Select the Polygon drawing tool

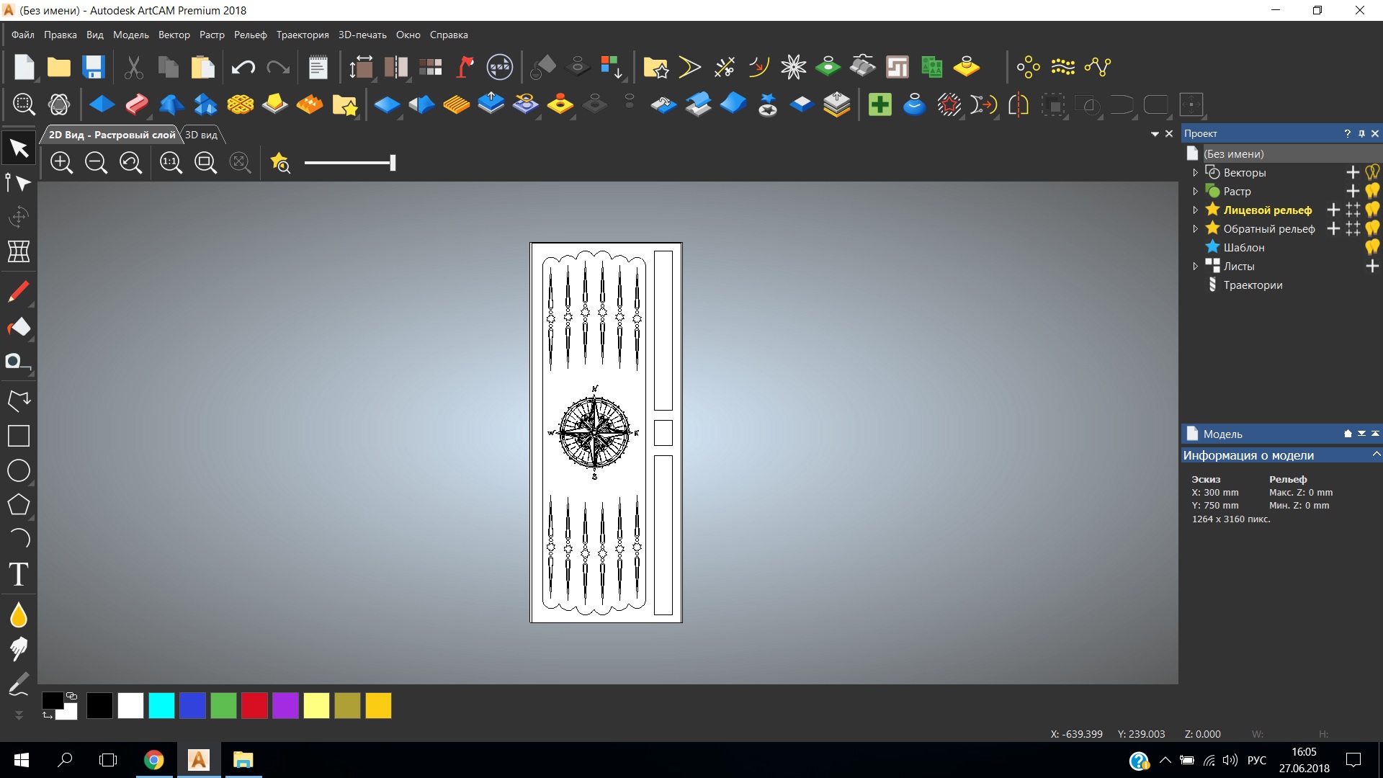pos(19,505)
